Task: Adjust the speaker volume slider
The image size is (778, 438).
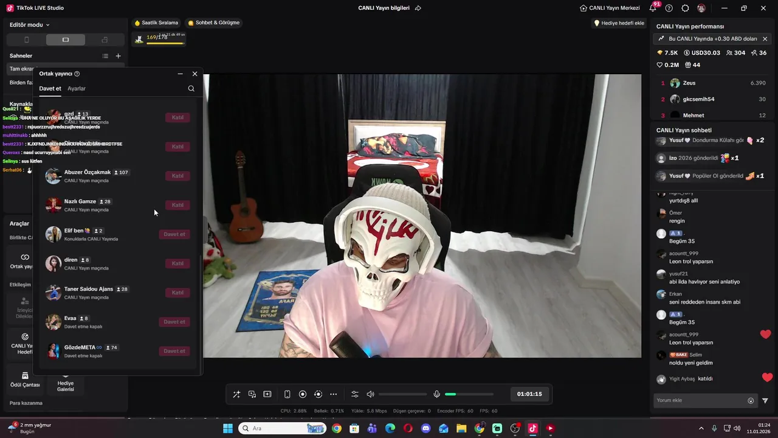Action: pos(402,394)
